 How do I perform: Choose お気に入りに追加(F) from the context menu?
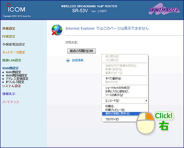pos(125,91)
